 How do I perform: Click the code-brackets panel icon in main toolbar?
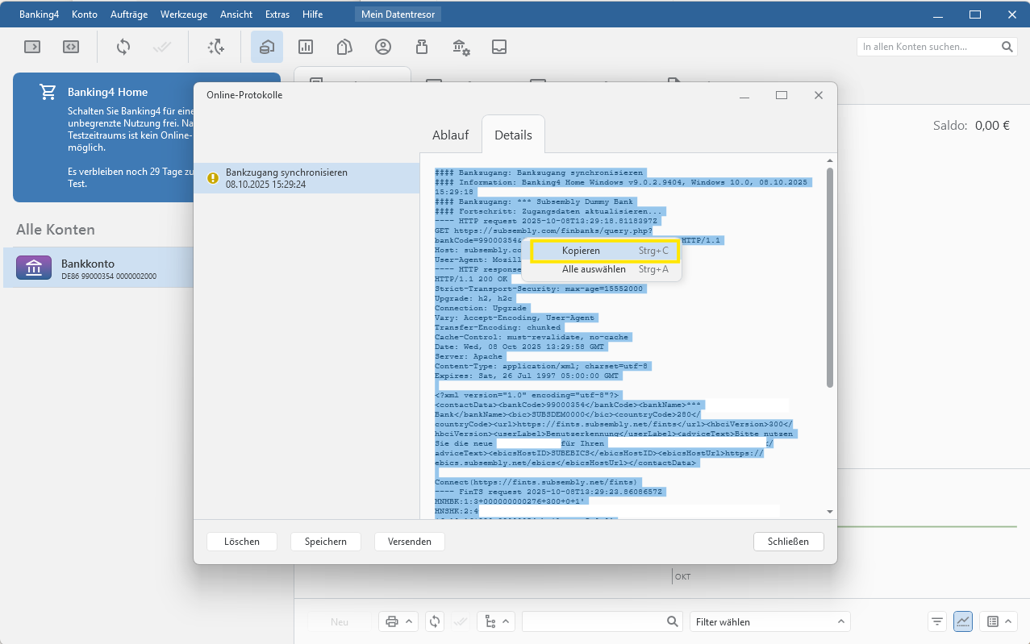coord(71,47)
